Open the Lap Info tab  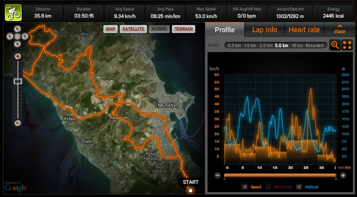point(265,29)
